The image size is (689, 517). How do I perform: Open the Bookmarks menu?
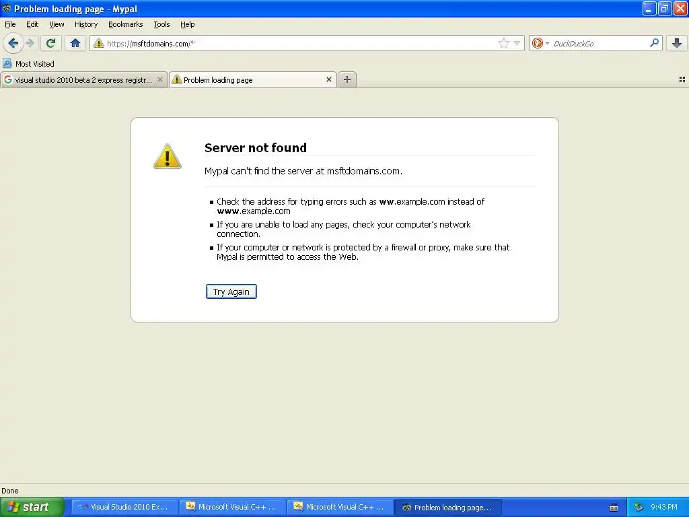tap(126, 24)
